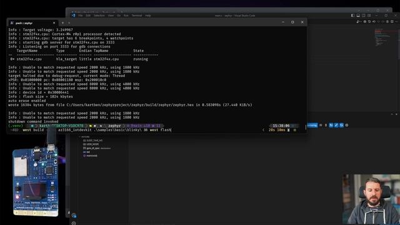Maximize the terminal window
Viewport: 400px width, 225px height.
[x=292, y=22]
